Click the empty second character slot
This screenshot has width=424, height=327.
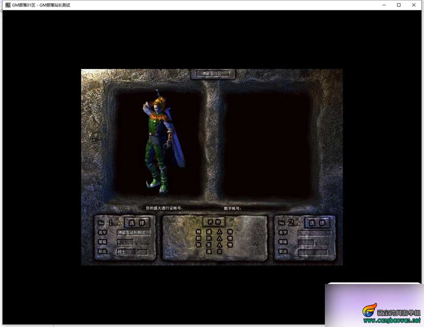pos(267,145)
